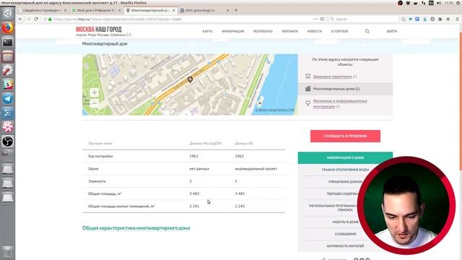The height and width of the screenshot is (260, 462).
Task: Click the house location pin on map
Action: point(190,79)
